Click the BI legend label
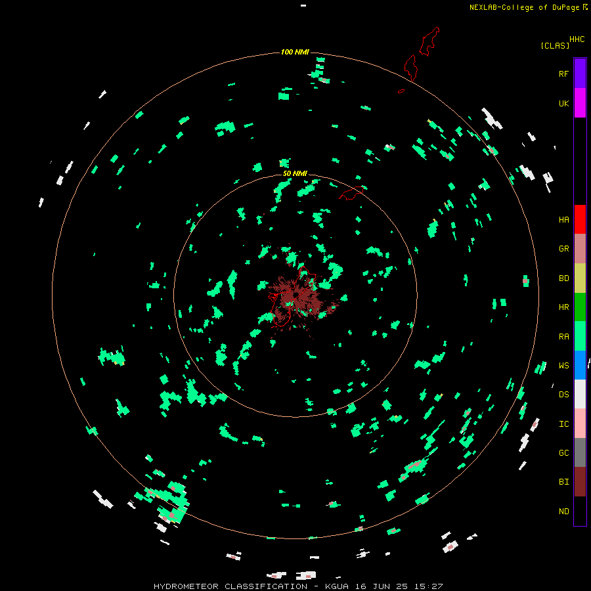 pos(563,482)
